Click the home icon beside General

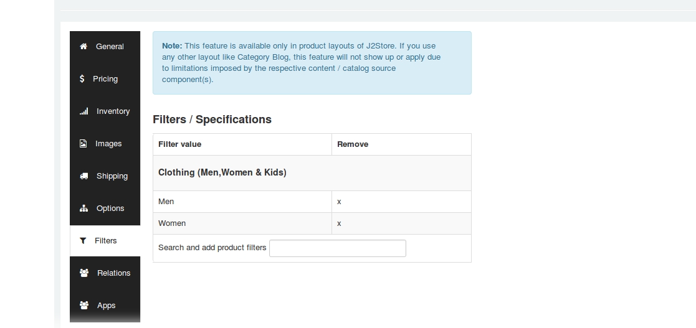tap(83, 47)
